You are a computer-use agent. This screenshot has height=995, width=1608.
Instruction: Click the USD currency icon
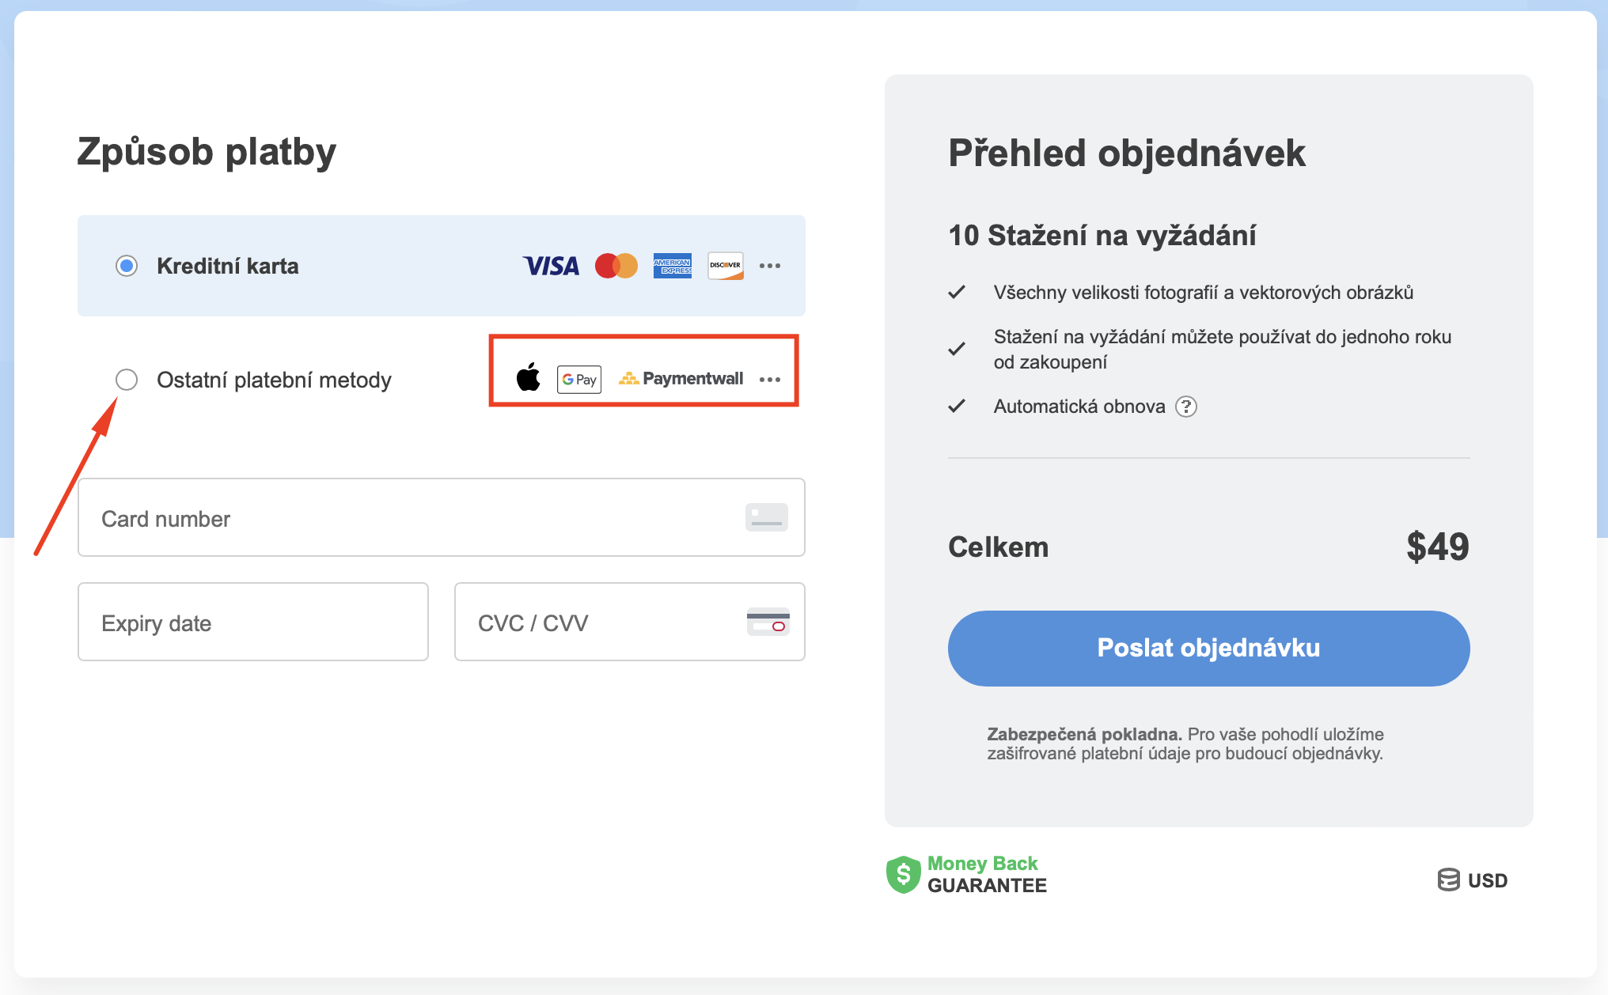click(1448, 880)
